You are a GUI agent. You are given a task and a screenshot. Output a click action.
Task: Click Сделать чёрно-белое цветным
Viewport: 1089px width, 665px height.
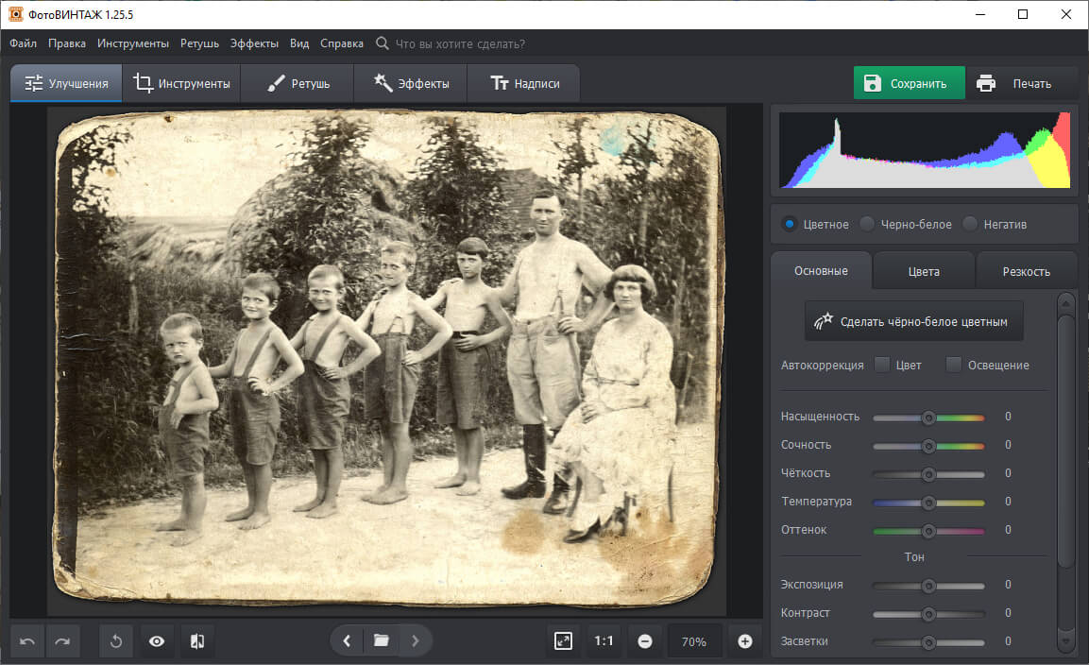coord(913,320)
